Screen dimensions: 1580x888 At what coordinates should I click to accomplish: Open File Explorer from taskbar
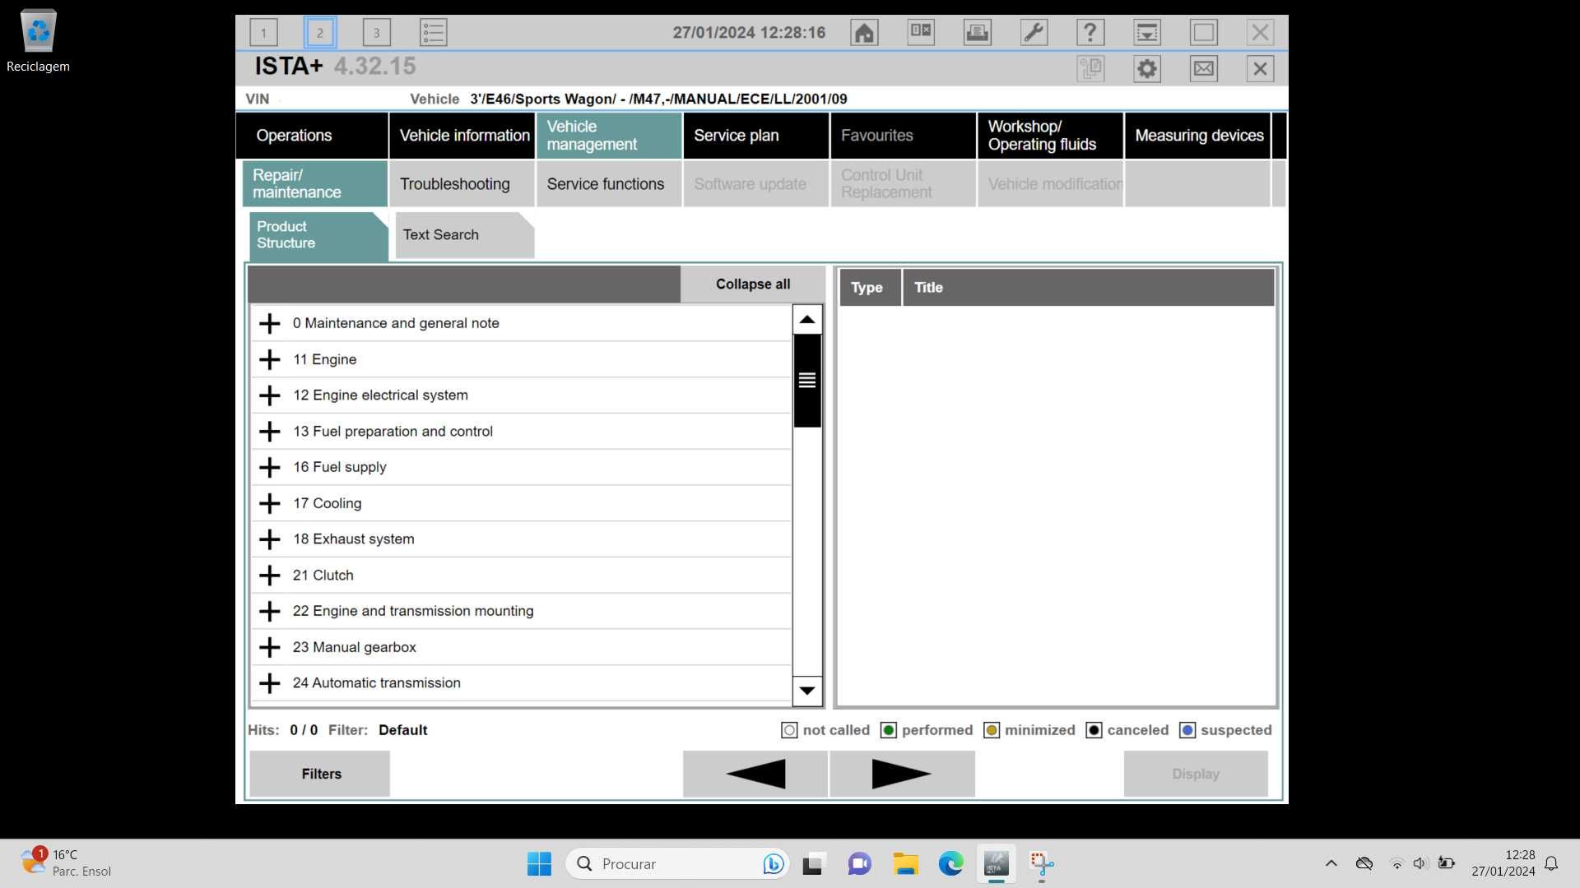click(905, 863)
